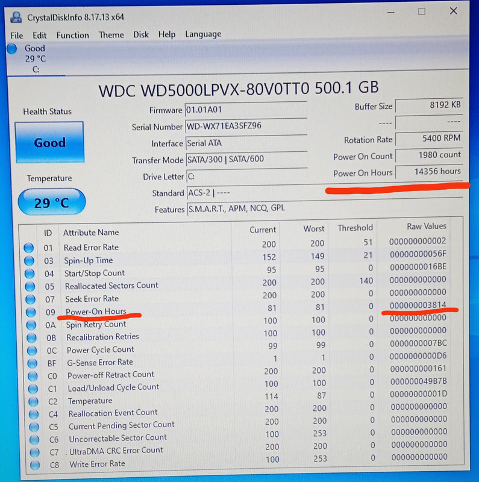Click the Rotation Rate value 5400 RPM
Screen dimensions: 479x482
pos(429,139)
